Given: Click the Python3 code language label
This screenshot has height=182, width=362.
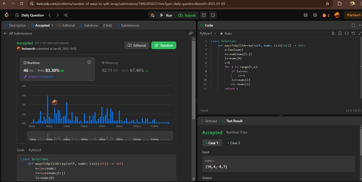Looking at the screenshot, I should click(35, 150).
